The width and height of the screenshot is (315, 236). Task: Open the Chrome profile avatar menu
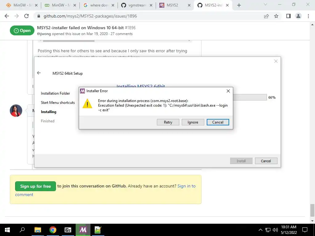[298, 16]
